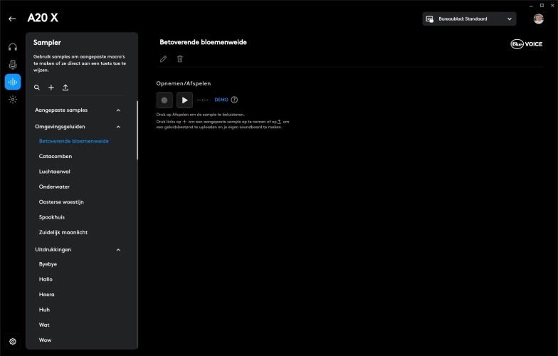Screen dimensions: 558x356
Task: Open the headphones audio settings tab
Action: 13,47
